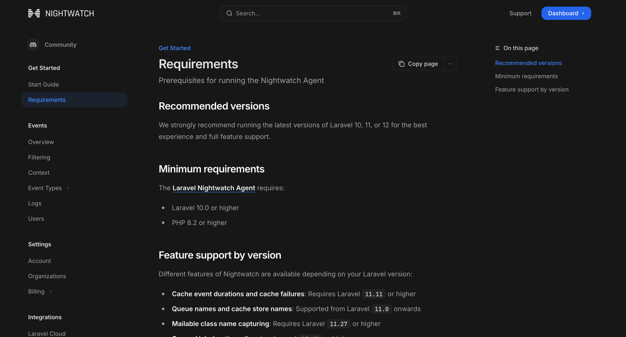This screenshot has width=626, height=337.
Task: Open the Billing page
Action: [x=36, y=291]
